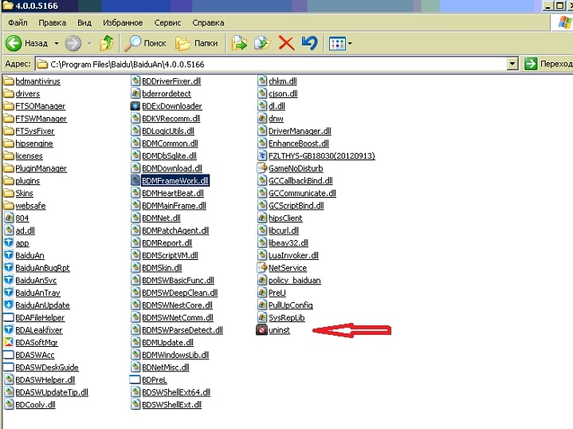The height and width of the screenshot is (429, 573).
Task: Open the Правка menu
Action: tap(53, 22)
